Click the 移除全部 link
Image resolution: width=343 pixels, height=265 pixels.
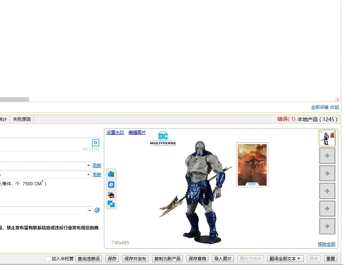326,244
